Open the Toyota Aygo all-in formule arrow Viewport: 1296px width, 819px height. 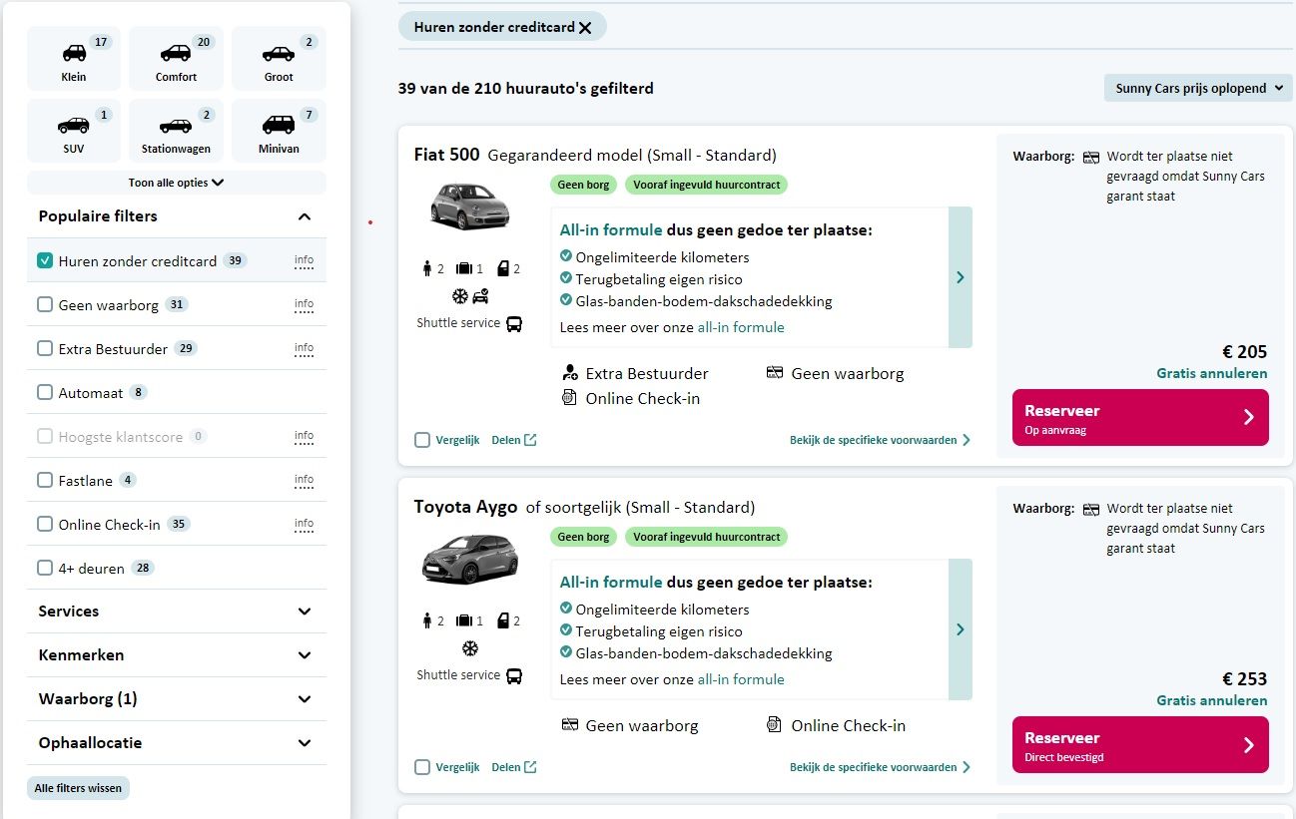click(961, 629)
